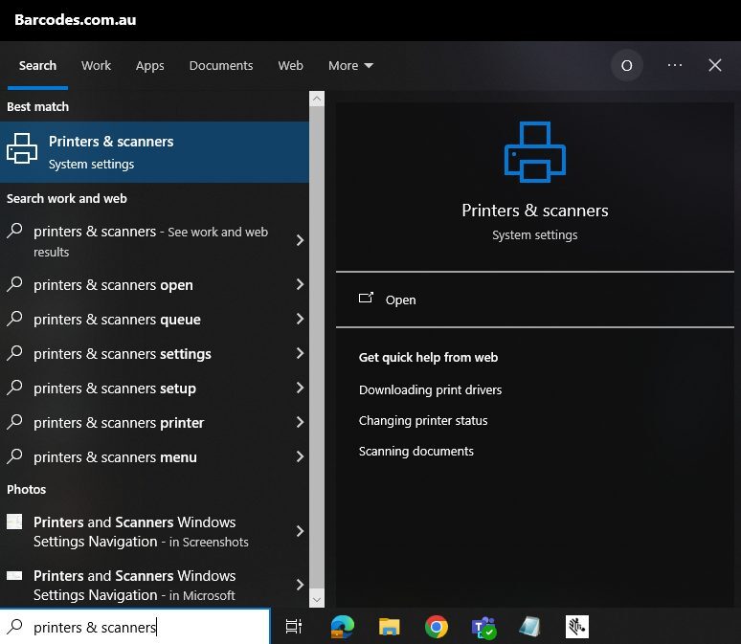Click scrollbar up arrow in results list

click(x=317, y=99)
